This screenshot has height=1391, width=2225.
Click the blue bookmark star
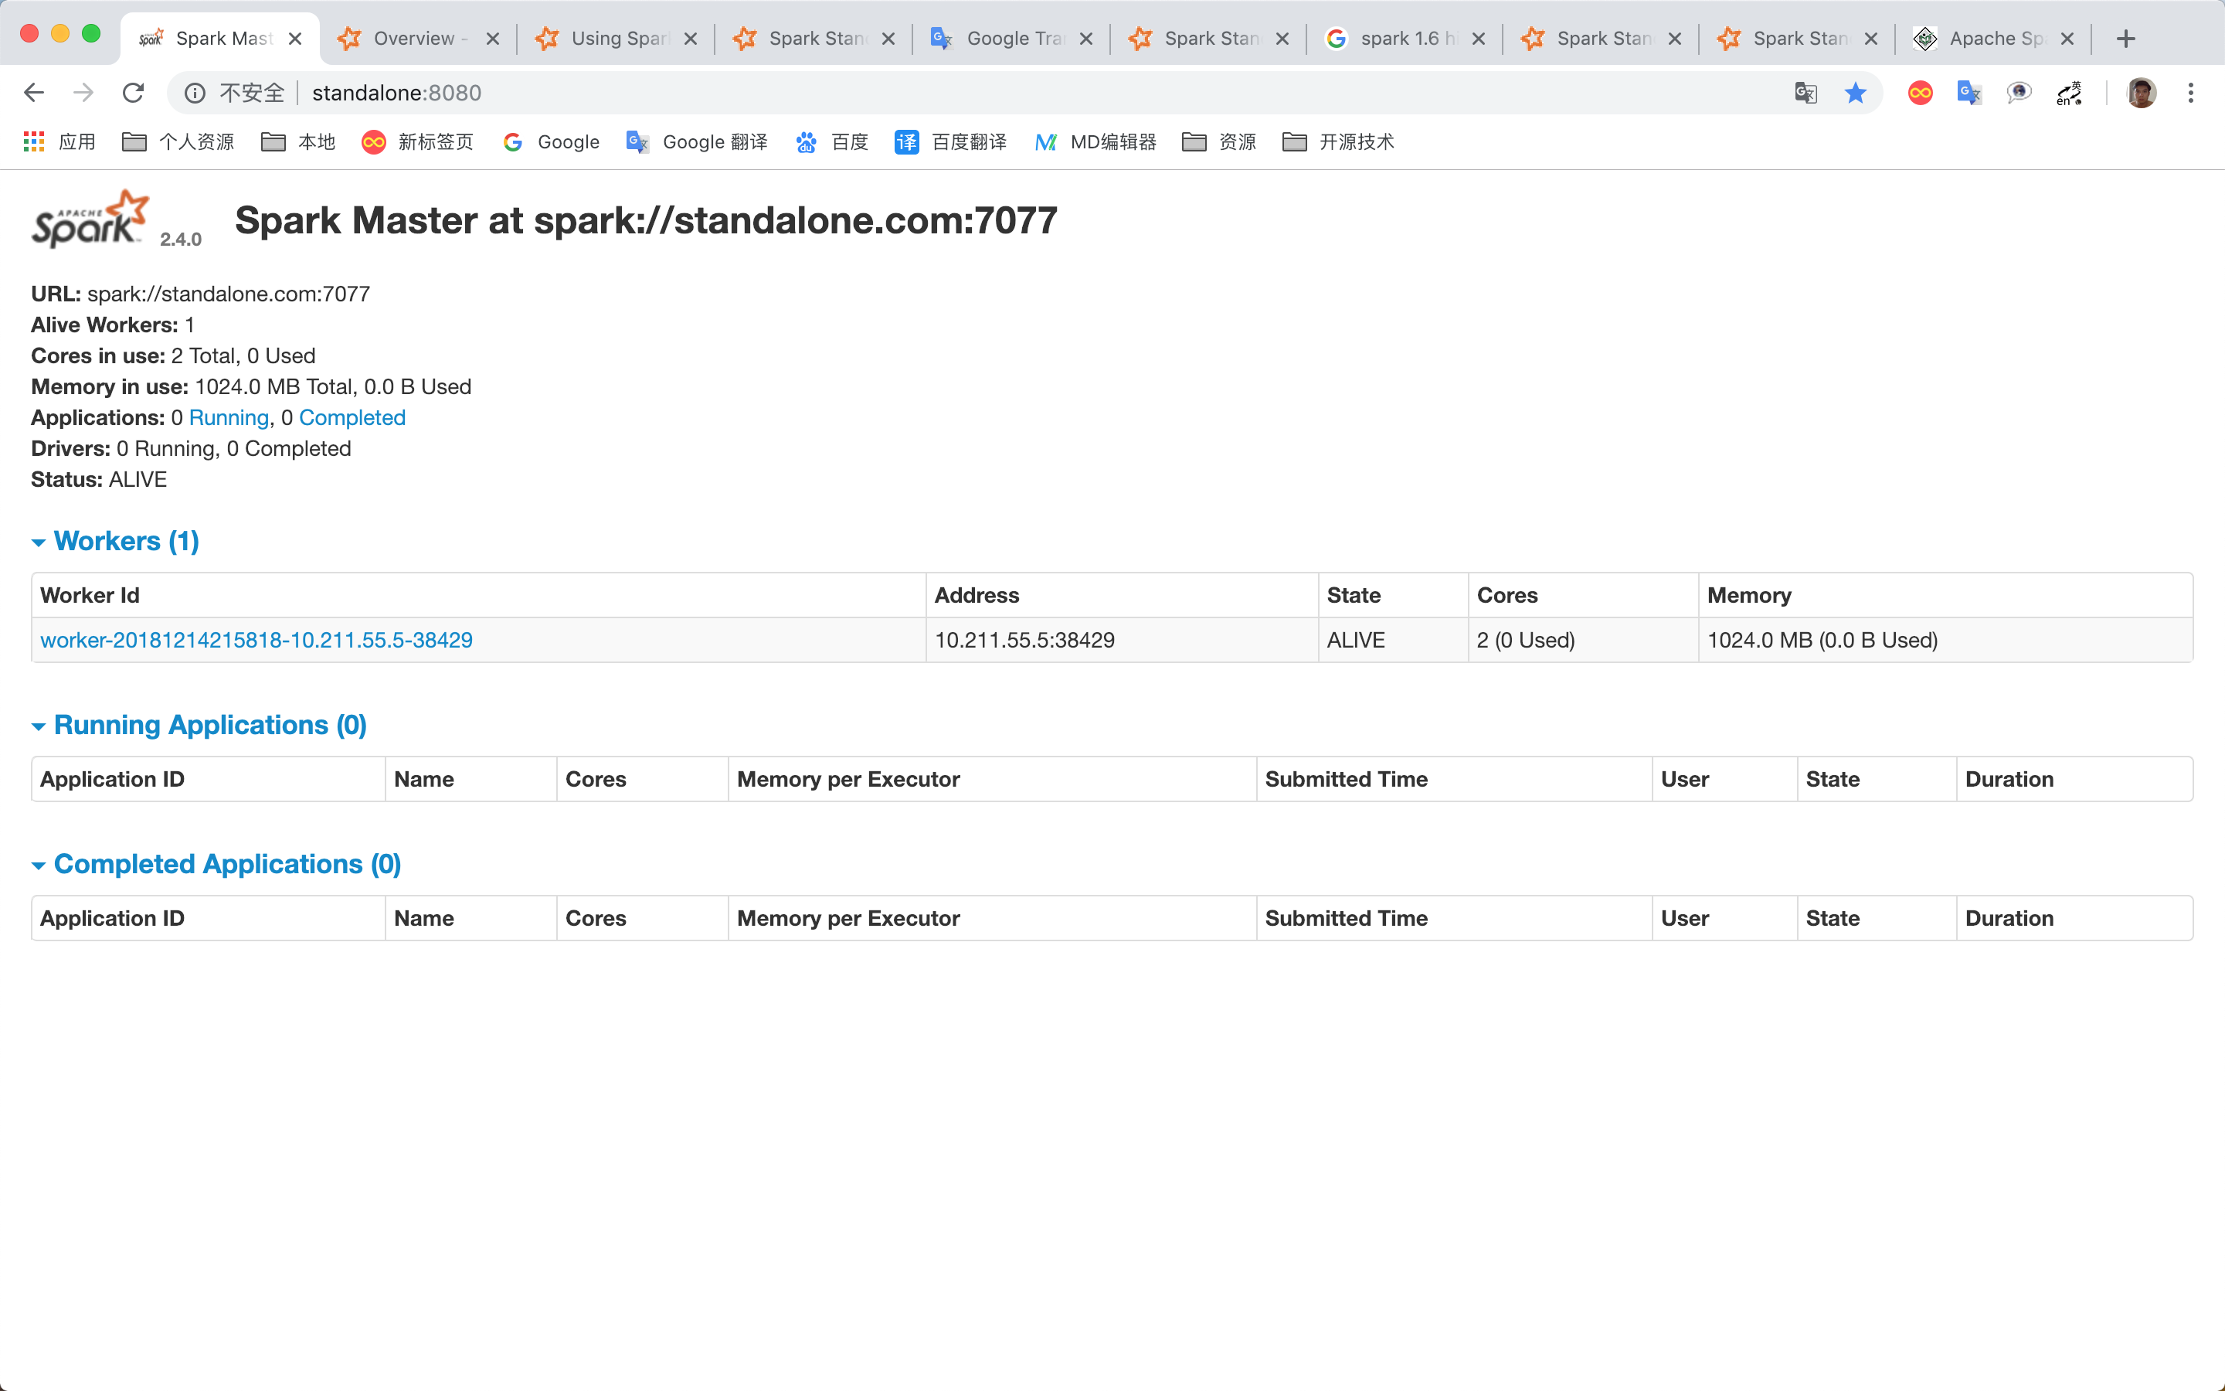point(1856,93)
